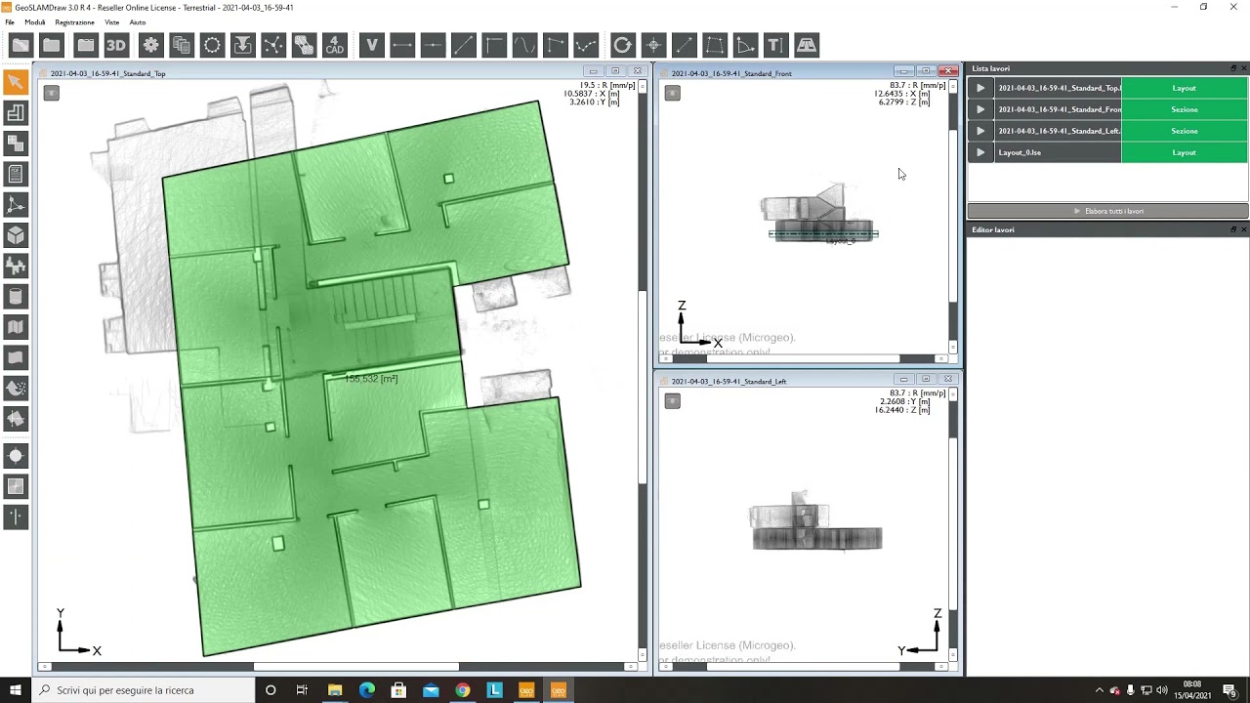Select the arrow pointer tool in sidebar
The width and height of the screenshot is (1250, 703).
click(x=16, y=83)
